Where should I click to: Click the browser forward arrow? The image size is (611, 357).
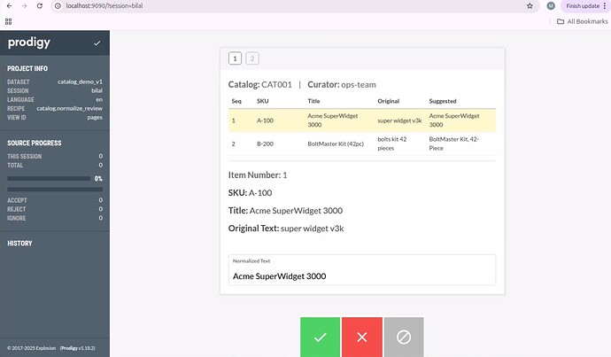pyautogui.click(x=24, y=6)
